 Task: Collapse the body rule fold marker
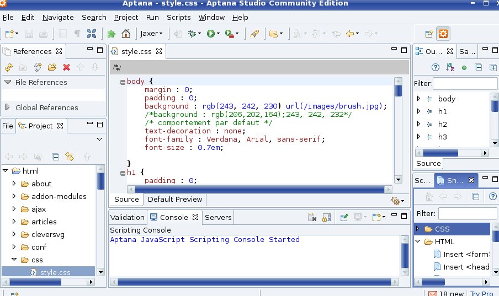(x=123, y=82)
